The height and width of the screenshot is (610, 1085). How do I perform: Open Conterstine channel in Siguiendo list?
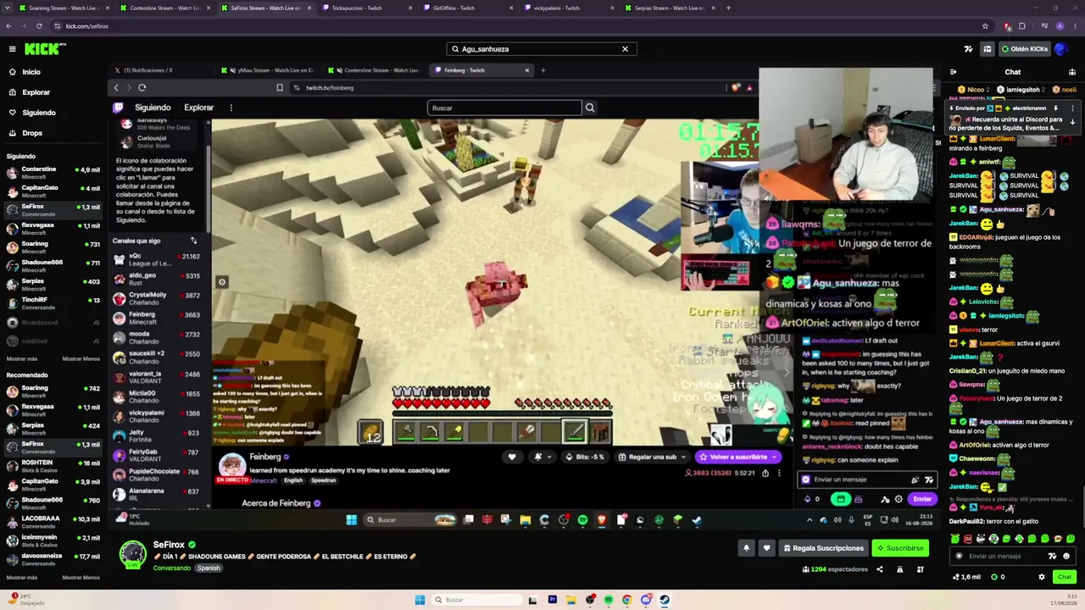coord(53,172)
